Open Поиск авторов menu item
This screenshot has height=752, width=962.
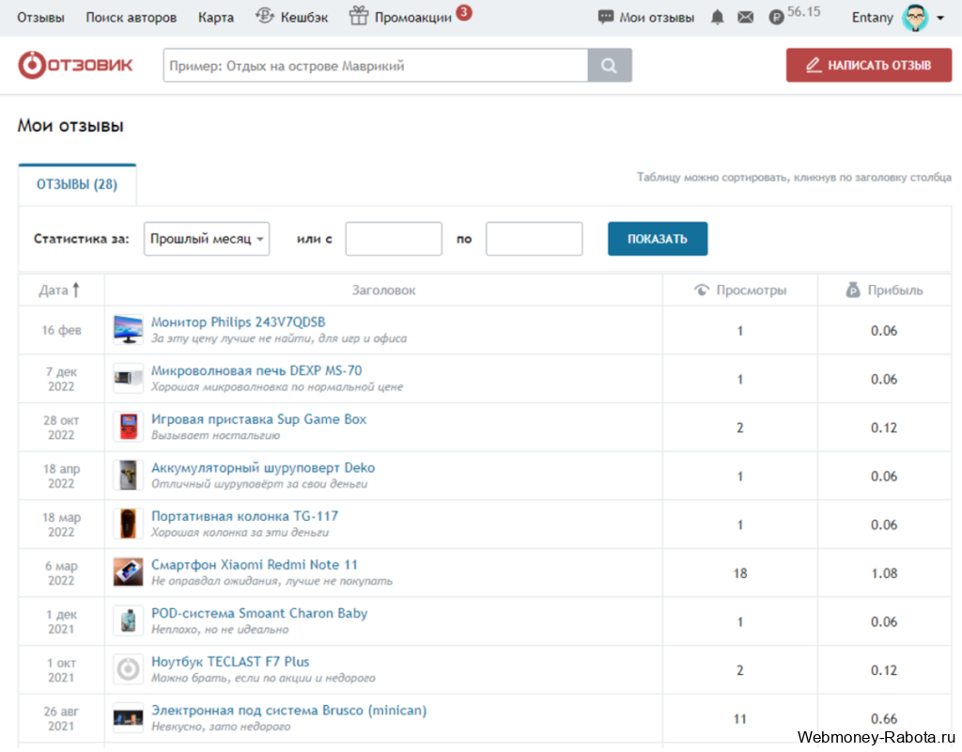pos(132,17)
